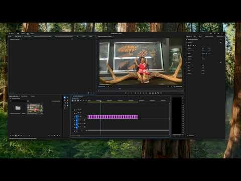Add a marker from timeline header
The width and height of the screenshot is (241, 181).
coord(81,101)
